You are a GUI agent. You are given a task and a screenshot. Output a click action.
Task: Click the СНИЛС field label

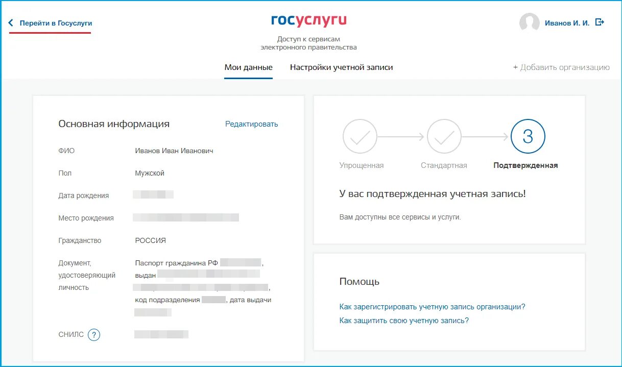(x=71, y=335)
